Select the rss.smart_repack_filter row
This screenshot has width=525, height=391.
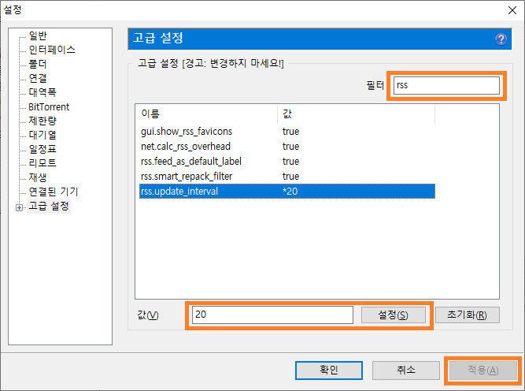click(287, 177)
